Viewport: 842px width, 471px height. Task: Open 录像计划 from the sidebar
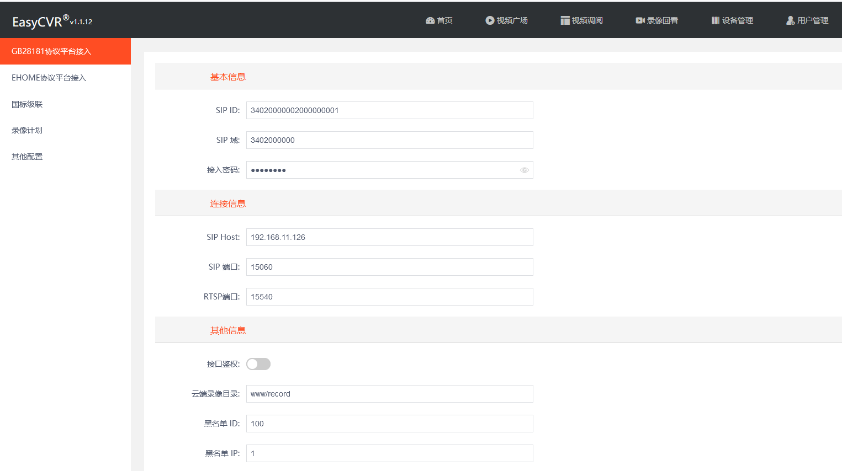point(27,130)
